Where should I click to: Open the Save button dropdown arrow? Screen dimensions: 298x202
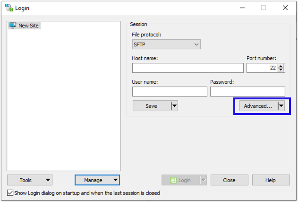[x=175, y=106]
